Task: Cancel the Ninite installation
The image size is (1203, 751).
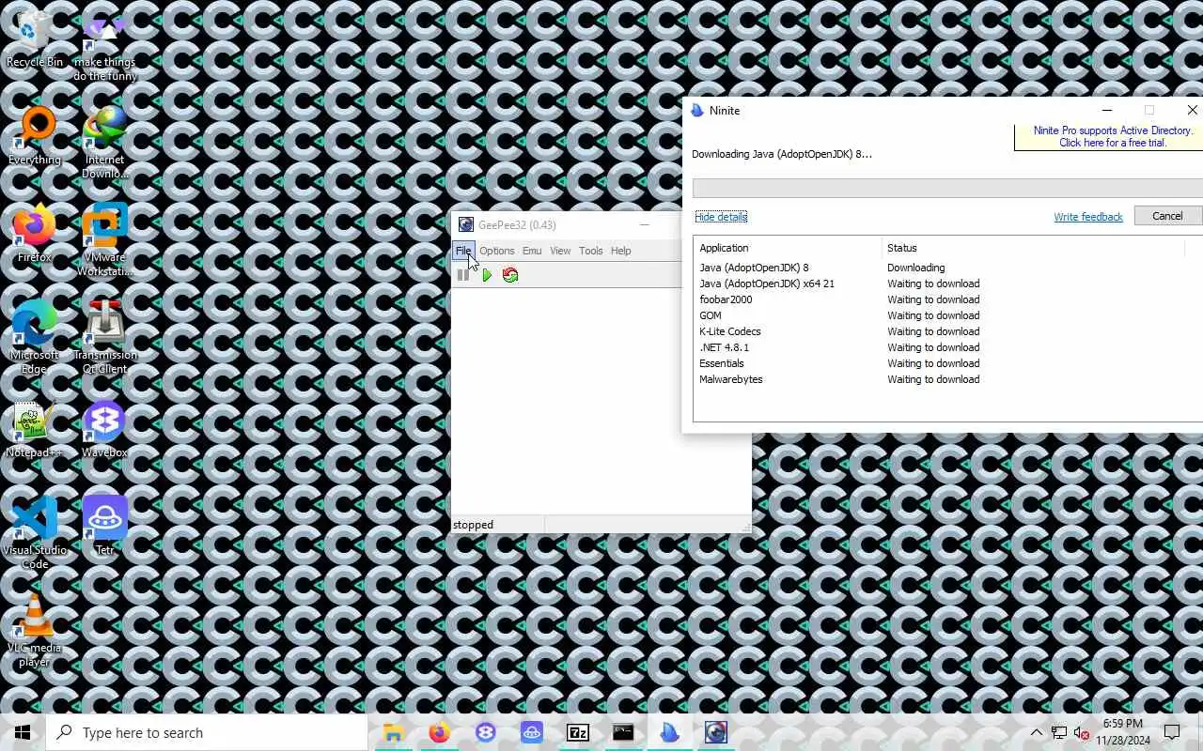Action: point(1167,216)
